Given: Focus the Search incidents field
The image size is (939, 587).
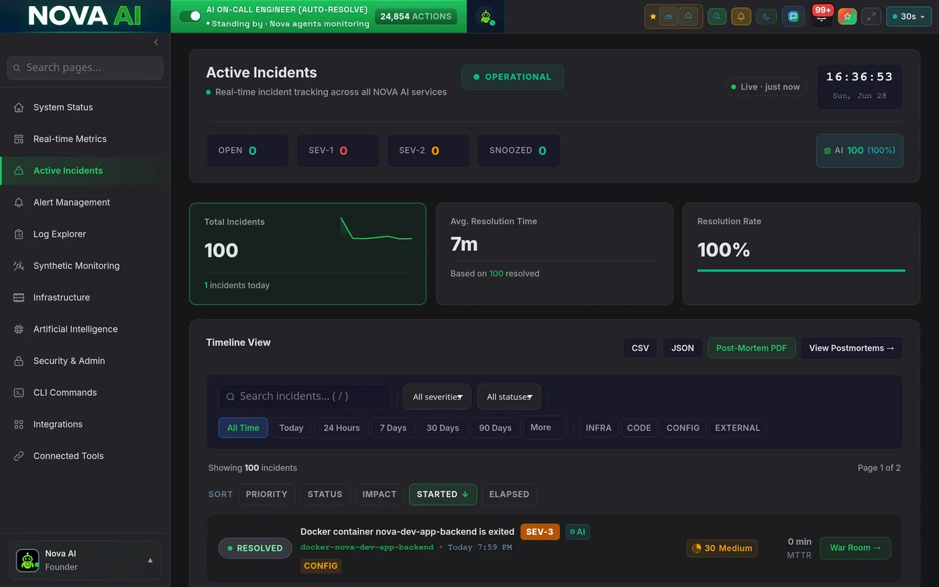Looking at the screenshot, I should (305, 396).
